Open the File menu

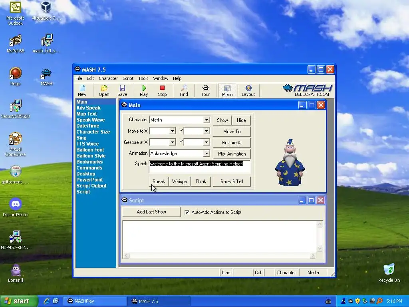coord(79,78)
